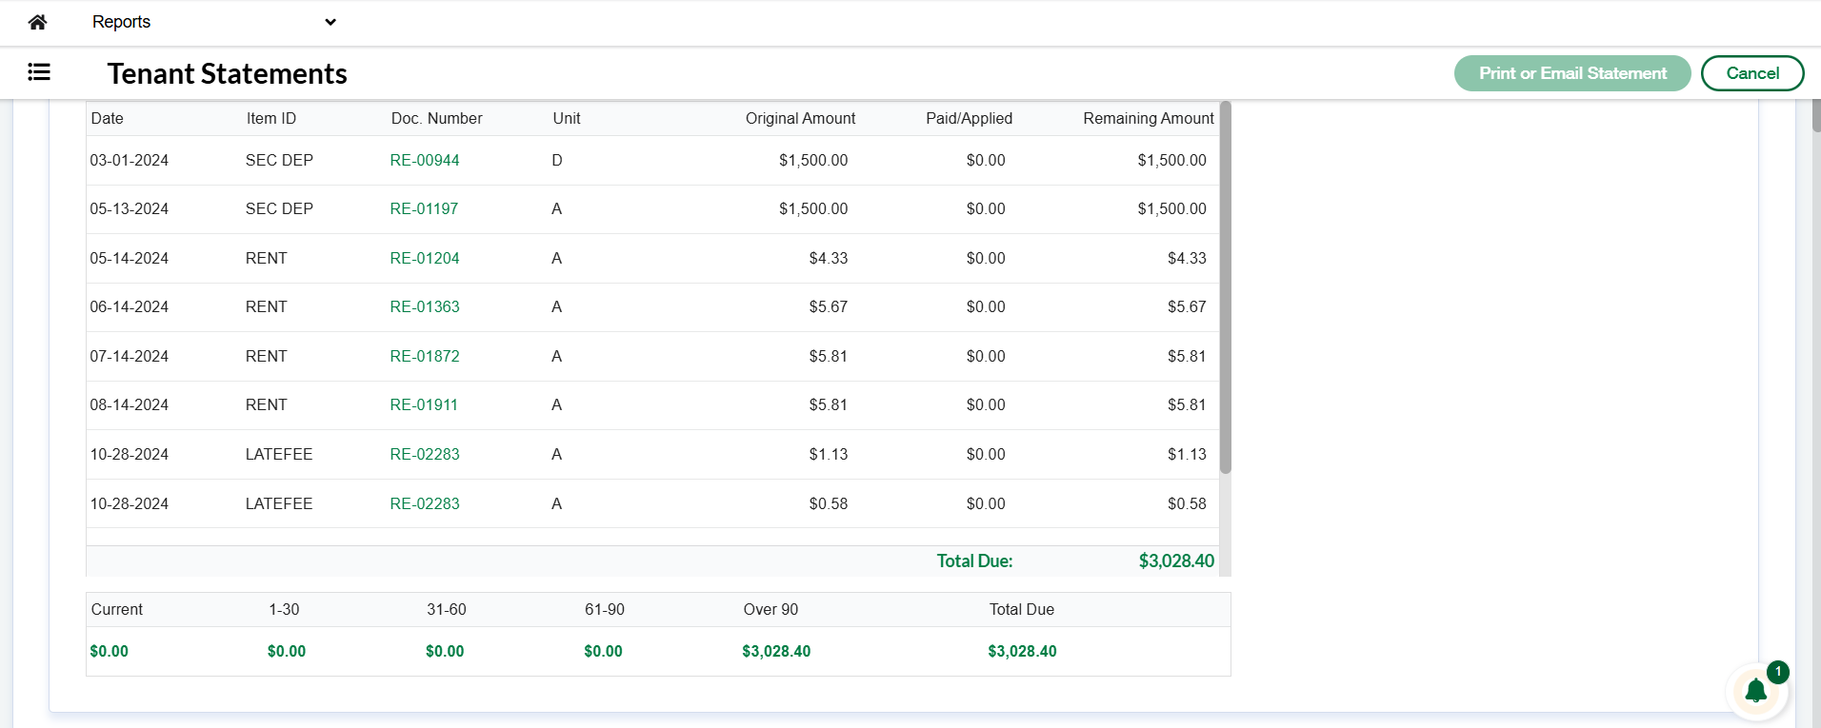Click the Total Due $3,028.40 green total
Viewport: 1821px width, 728px height.
point(1176,561)
